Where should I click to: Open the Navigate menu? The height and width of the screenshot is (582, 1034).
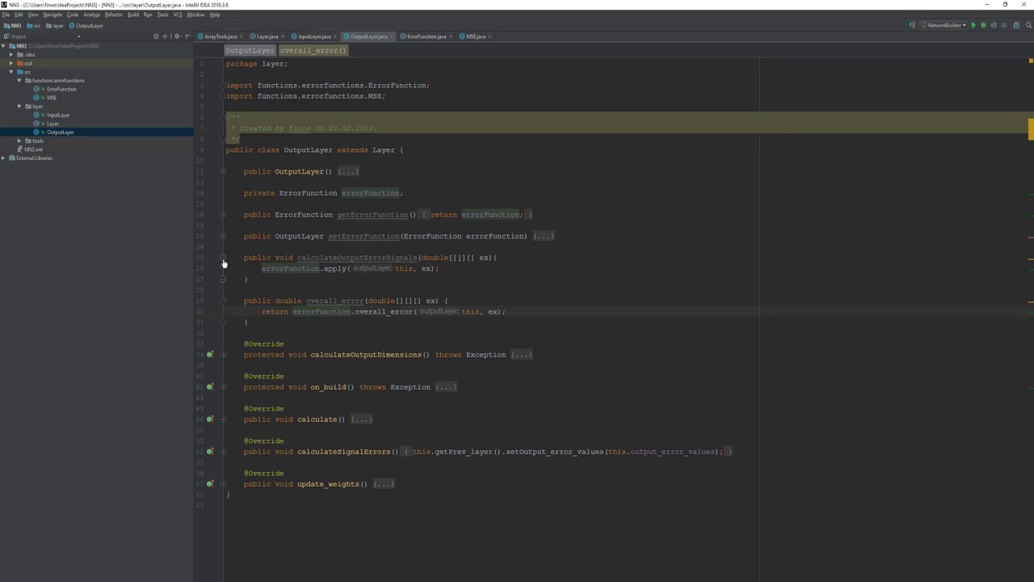click(x=53, y=15)
